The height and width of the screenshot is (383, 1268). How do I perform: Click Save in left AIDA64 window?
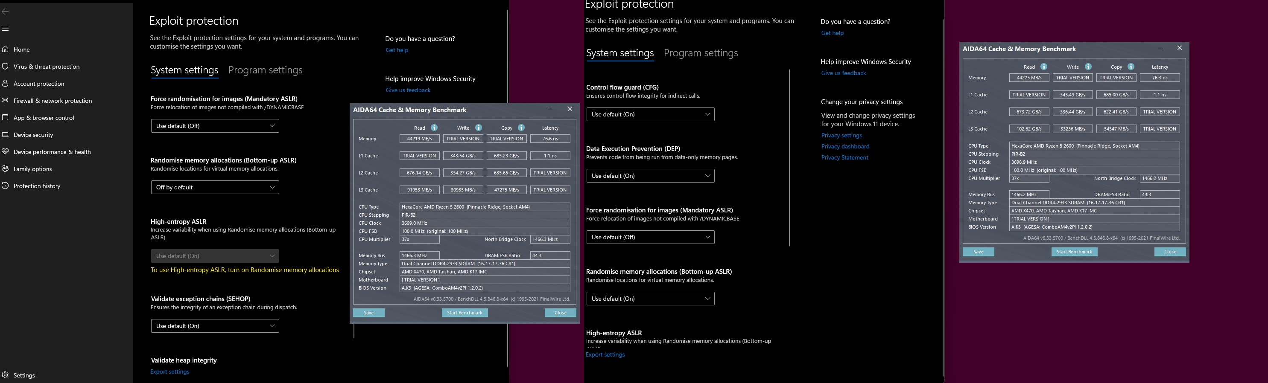[369, 313]
